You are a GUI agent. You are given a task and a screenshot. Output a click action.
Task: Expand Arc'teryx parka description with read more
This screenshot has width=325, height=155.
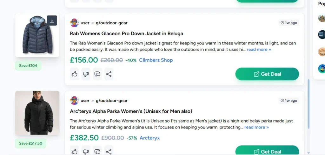[256, 127]
